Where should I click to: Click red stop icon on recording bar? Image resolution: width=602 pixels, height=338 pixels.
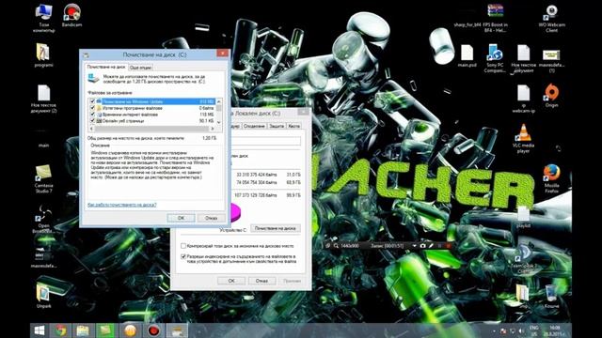coord(448,246)
